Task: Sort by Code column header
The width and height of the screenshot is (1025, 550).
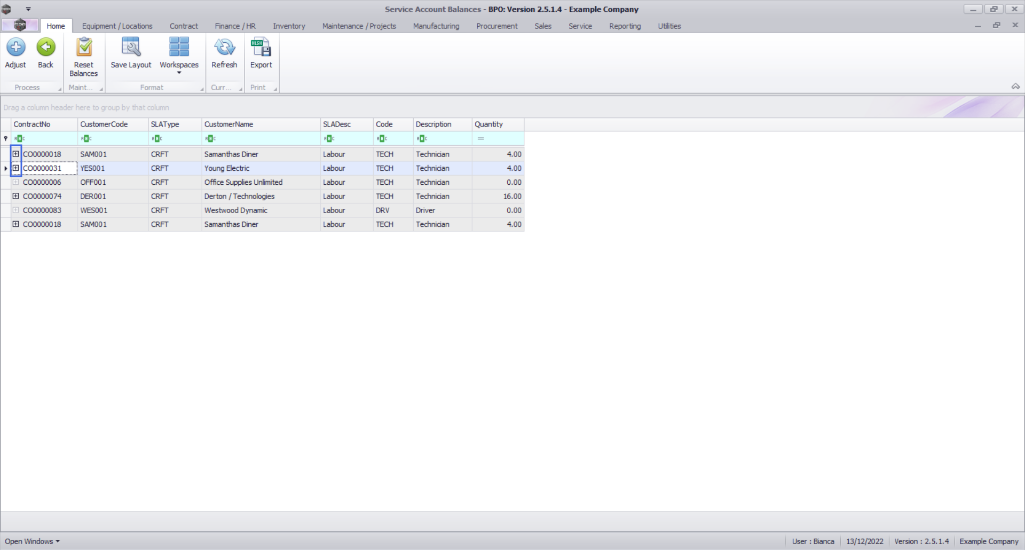Action: point(393,124)
